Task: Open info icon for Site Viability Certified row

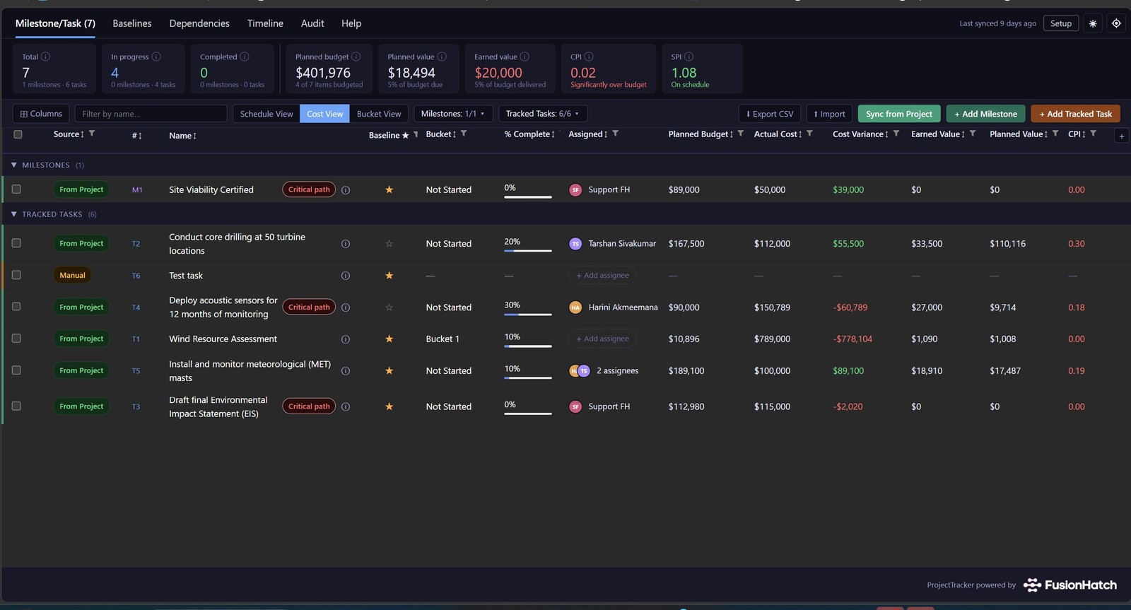Action: point(346,190)
